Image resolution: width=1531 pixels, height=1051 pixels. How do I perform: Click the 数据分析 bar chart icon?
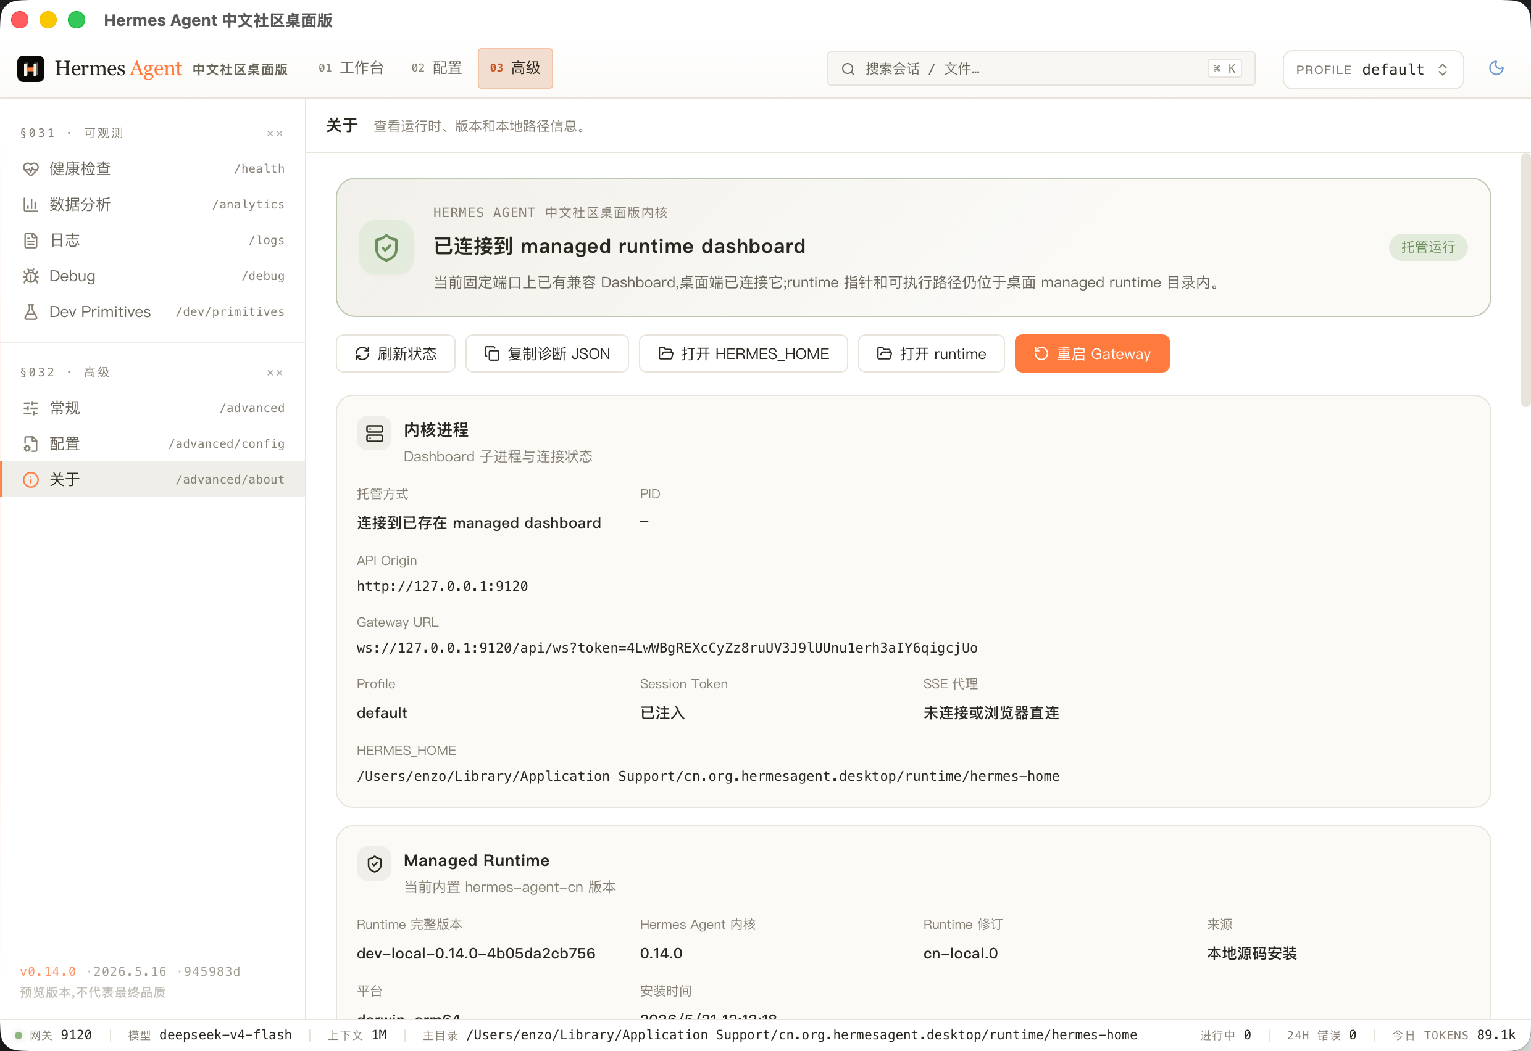pyautogui.click(x=30, y=205)
